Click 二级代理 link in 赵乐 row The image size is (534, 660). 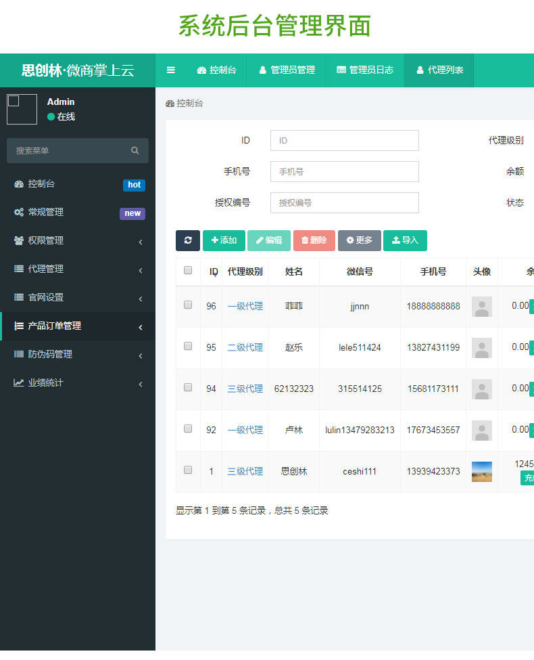pos(245,348)
